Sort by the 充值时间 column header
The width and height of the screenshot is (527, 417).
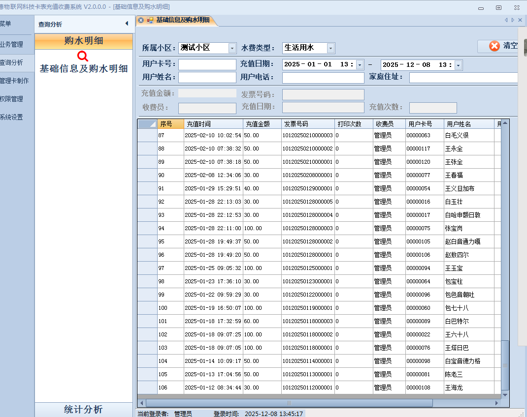point(213,124)
